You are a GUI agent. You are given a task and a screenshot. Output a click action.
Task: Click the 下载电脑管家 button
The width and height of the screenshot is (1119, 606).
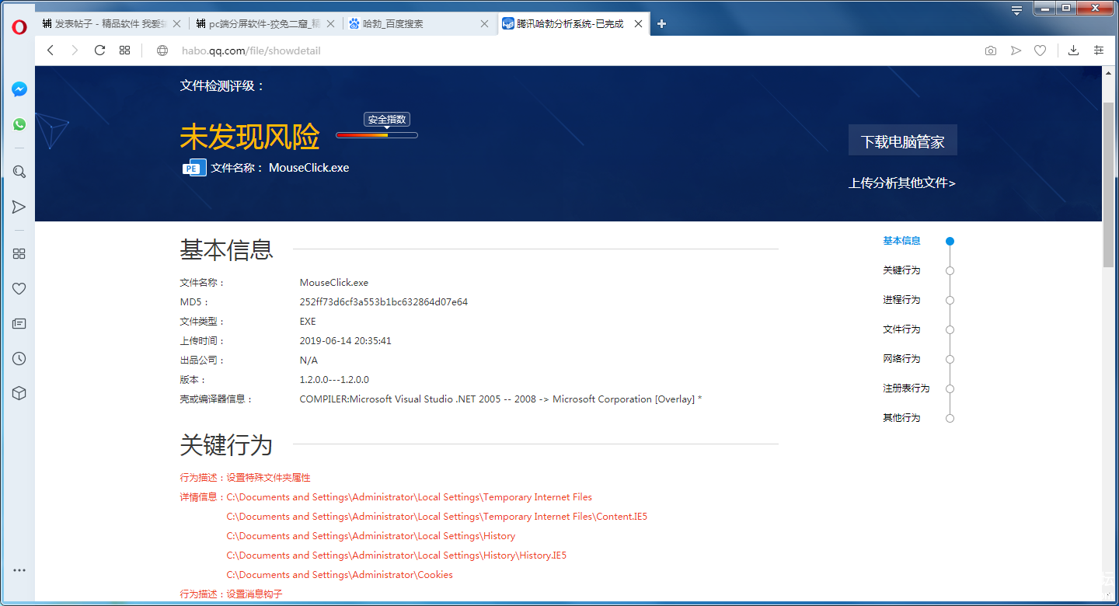(903, 141)
